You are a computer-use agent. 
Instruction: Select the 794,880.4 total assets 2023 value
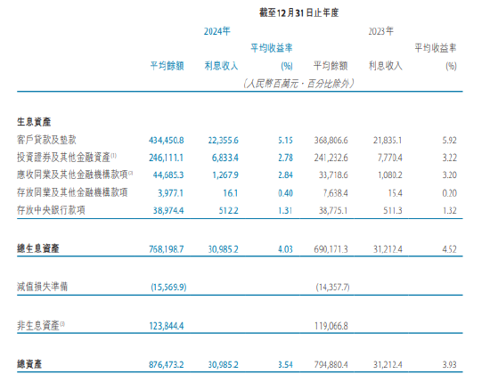(x=331, y=364)
